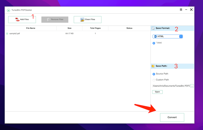Open the hamburger menu in the title bar
The height and width of the screenshot is (130, 203).
[181, 10]
